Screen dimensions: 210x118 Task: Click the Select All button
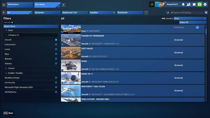(x=193, y=22)
